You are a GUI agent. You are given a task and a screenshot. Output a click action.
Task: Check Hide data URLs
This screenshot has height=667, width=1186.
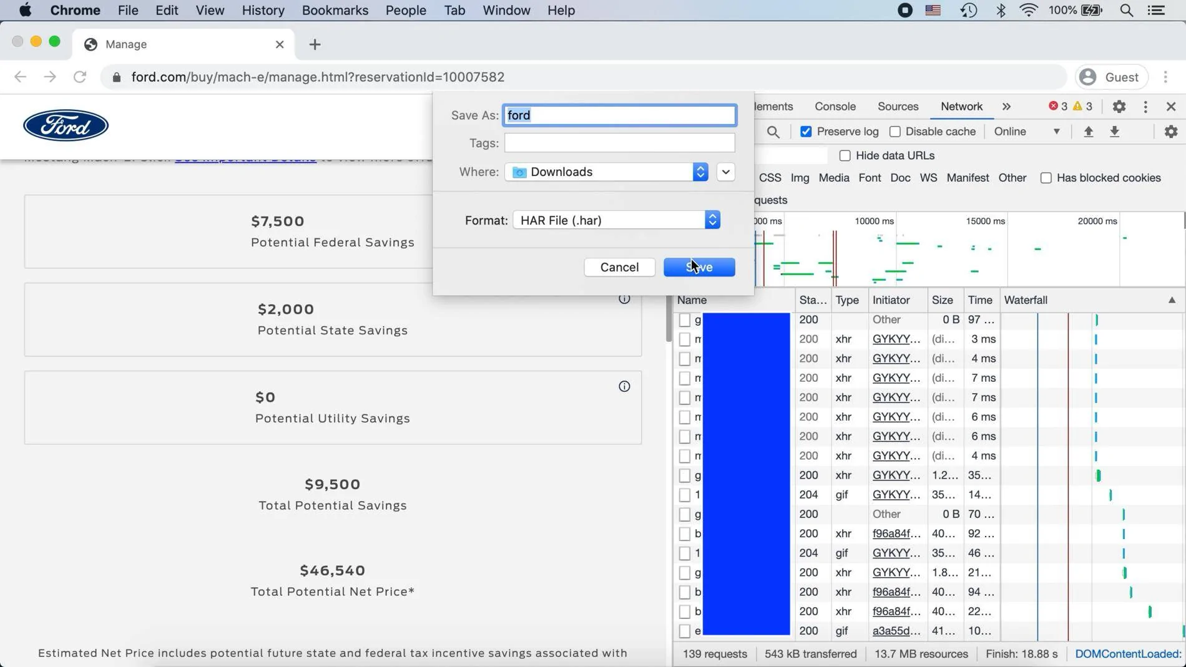coord(845,155)
